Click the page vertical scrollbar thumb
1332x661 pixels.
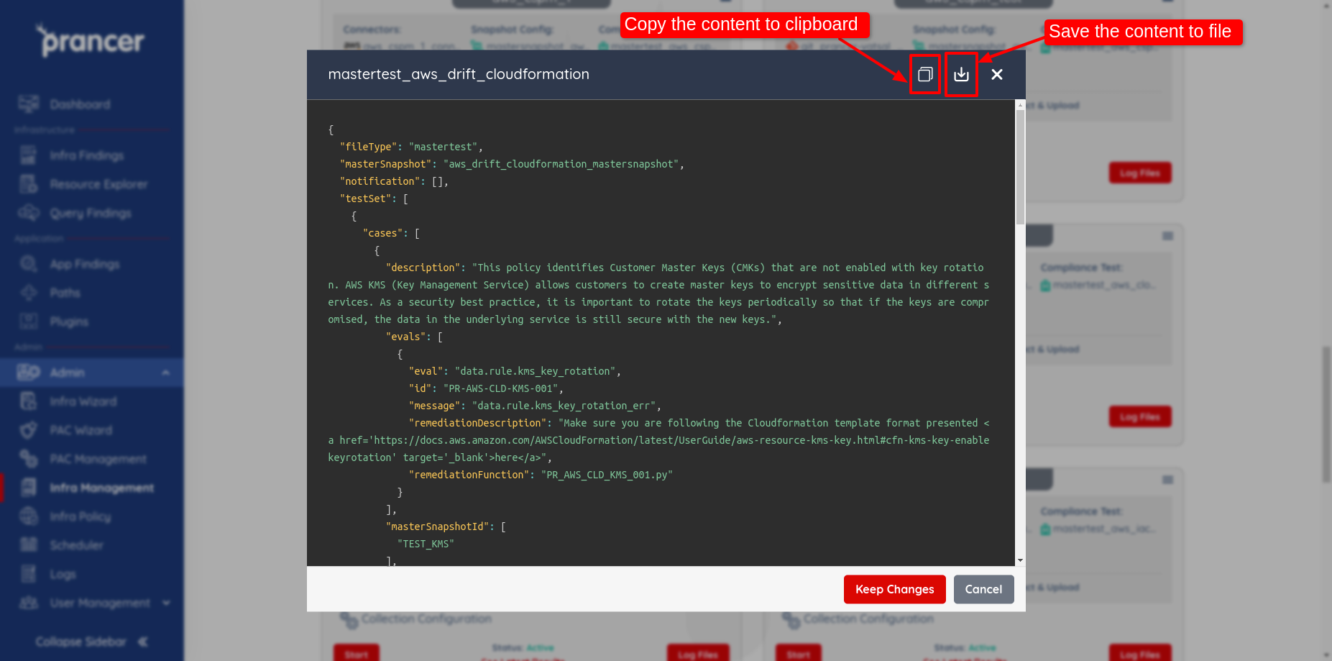[1326, 414]
